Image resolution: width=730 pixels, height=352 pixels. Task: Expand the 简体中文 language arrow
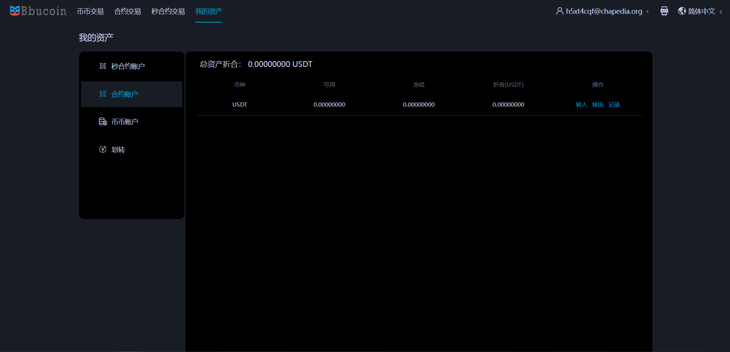pos(721,11)
